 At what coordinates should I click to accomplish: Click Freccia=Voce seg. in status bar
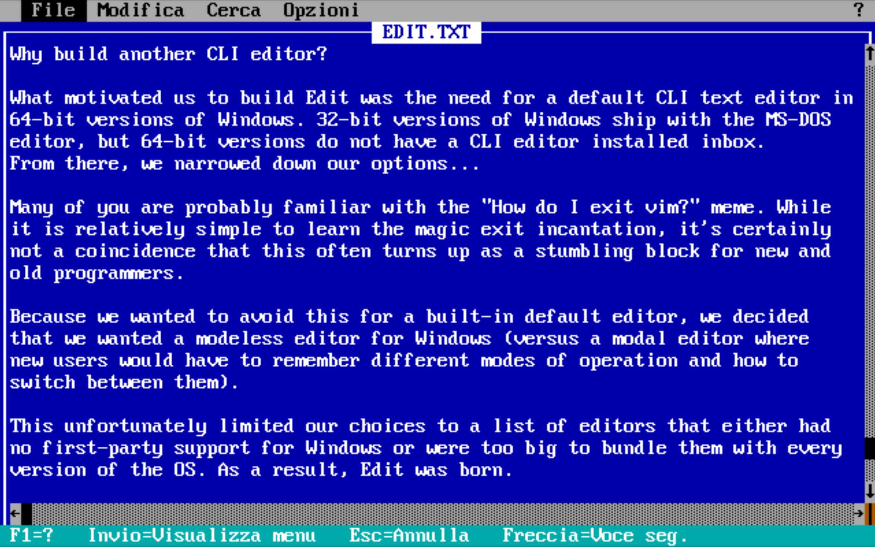(x=595, y=536)
